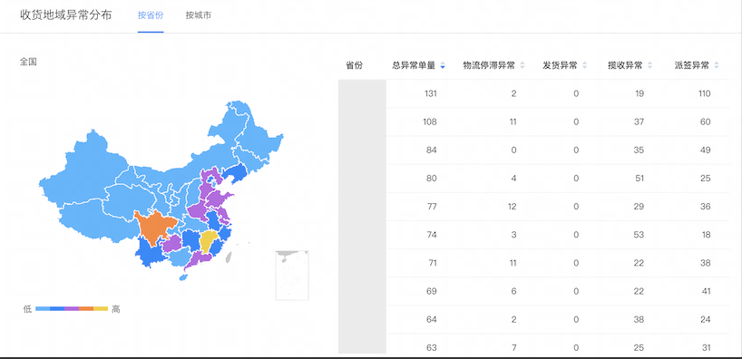Click the South China Sea inset map
742x359 pixels.
point(292,276)
